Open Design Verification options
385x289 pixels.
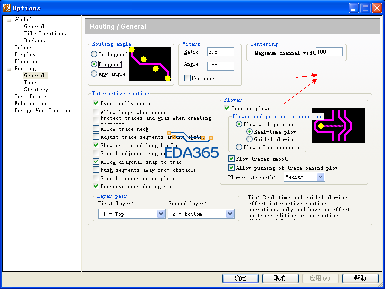pos(43,111)
